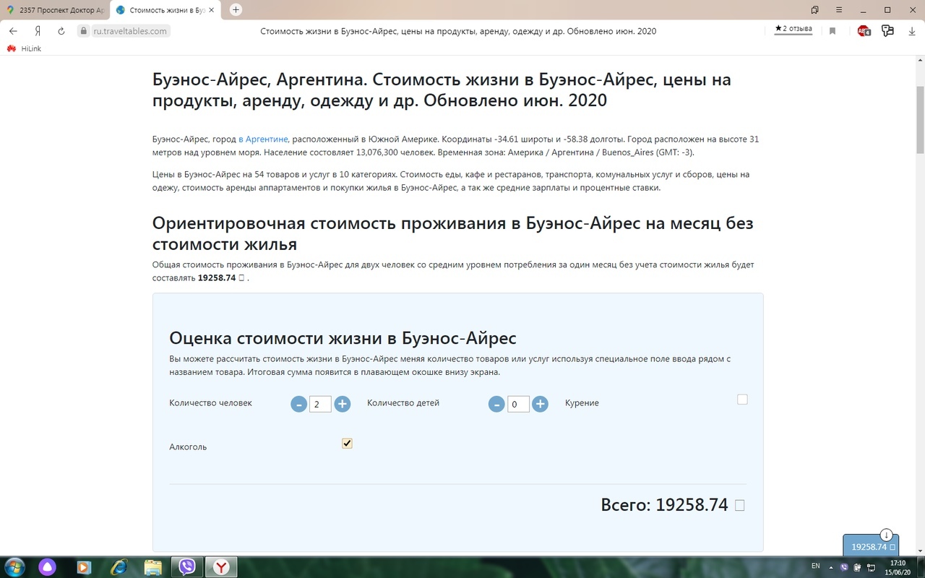Open the translation or feedback extension icon
Image resolution: width=925 pixels, height=578 pixels.
tap(888, 31)
